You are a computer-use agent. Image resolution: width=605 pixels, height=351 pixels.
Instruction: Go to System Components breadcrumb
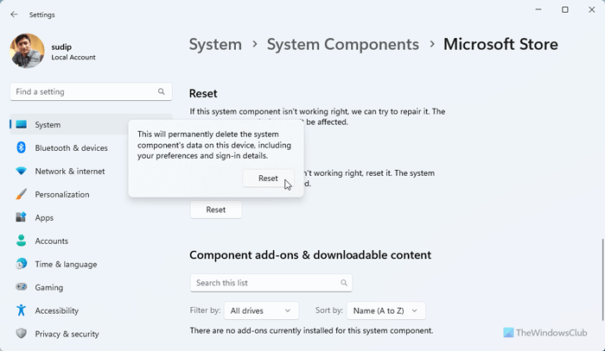343,44
